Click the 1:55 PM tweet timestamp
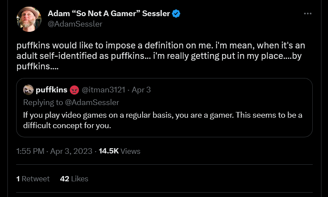 [31, 151]
